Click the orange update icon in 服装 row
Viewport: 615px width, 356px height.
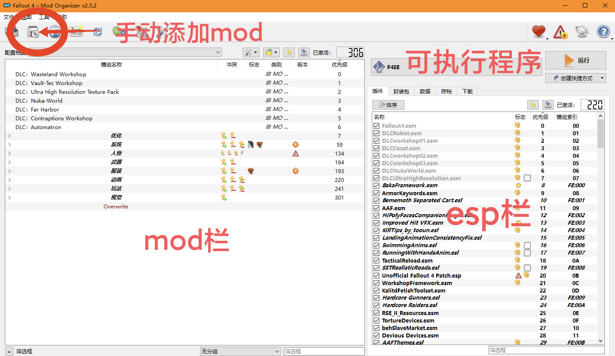pos(296,171)
